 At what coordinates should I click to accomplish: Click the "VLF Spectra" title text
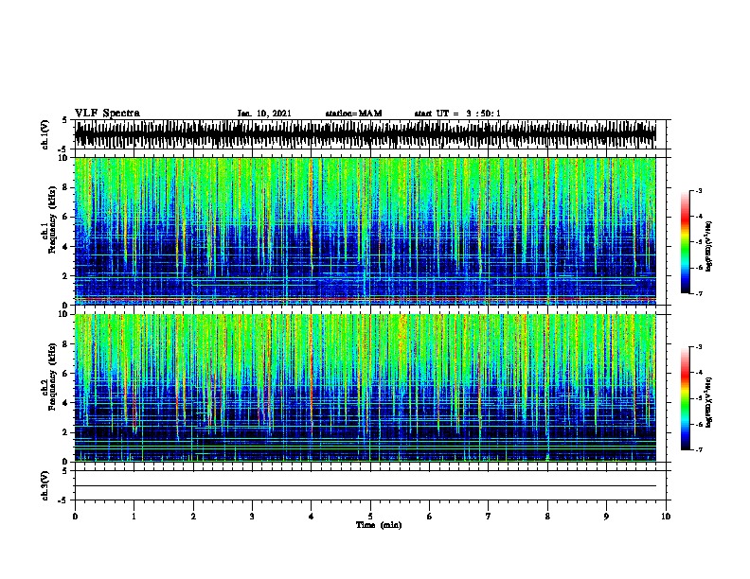tap(108, 114)
